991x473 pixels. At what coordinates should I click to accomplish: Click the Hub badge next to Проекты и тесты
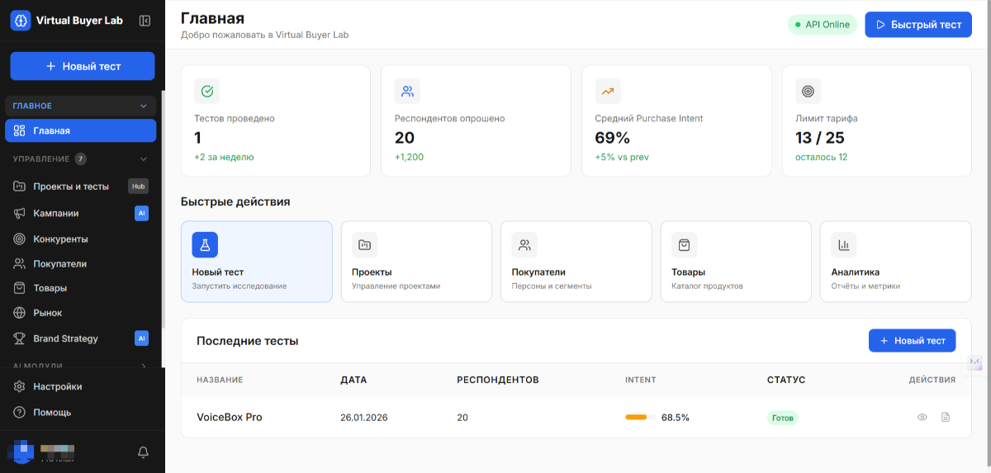point(138,187)
